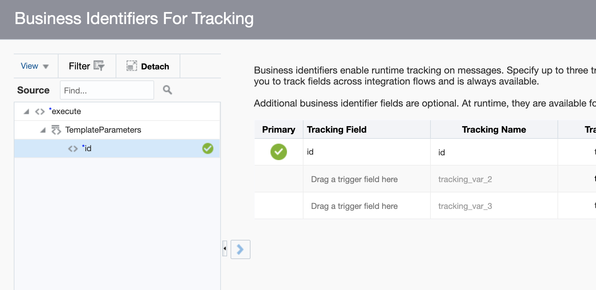Click the id element brackets icon
The width and height of the screenshot is (596, 290).
click(x=73, y=149)
